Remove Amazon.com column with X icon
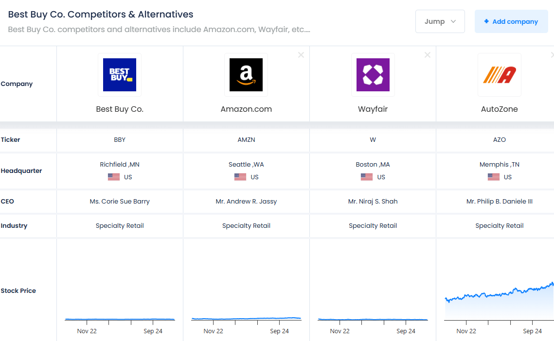 [301, 55]
